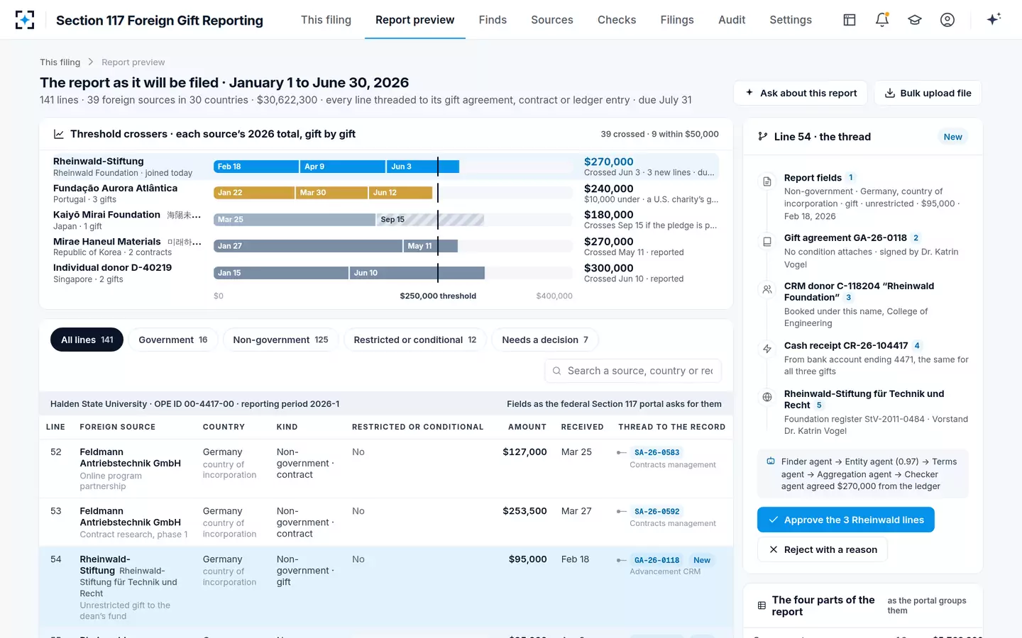Open the Filings tab
The width and height of the screenshot is (1022, 638).
coord(677,20)
